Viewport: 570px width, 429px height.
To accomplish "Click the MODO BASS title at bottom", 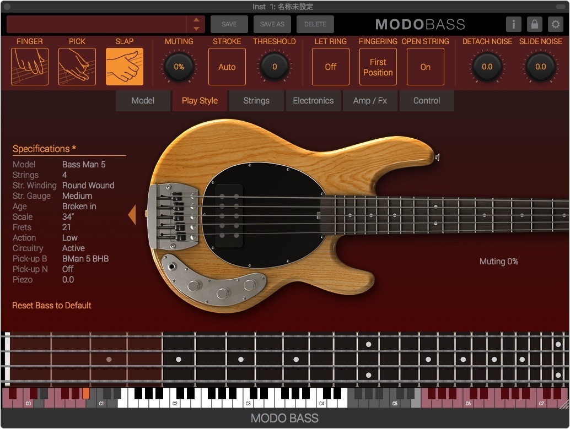I will pyautogui.click(x=284, y=418).
